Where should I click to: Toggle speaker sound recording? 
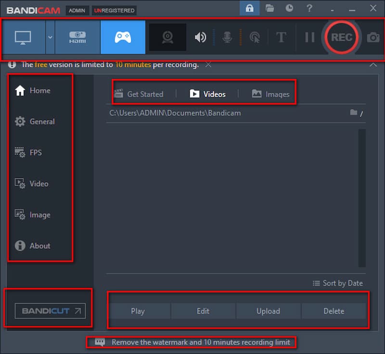200,38
